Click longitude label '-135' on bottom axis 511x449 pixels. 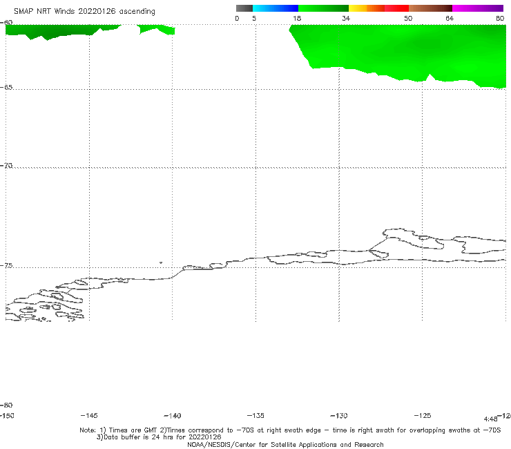(256, 415)
